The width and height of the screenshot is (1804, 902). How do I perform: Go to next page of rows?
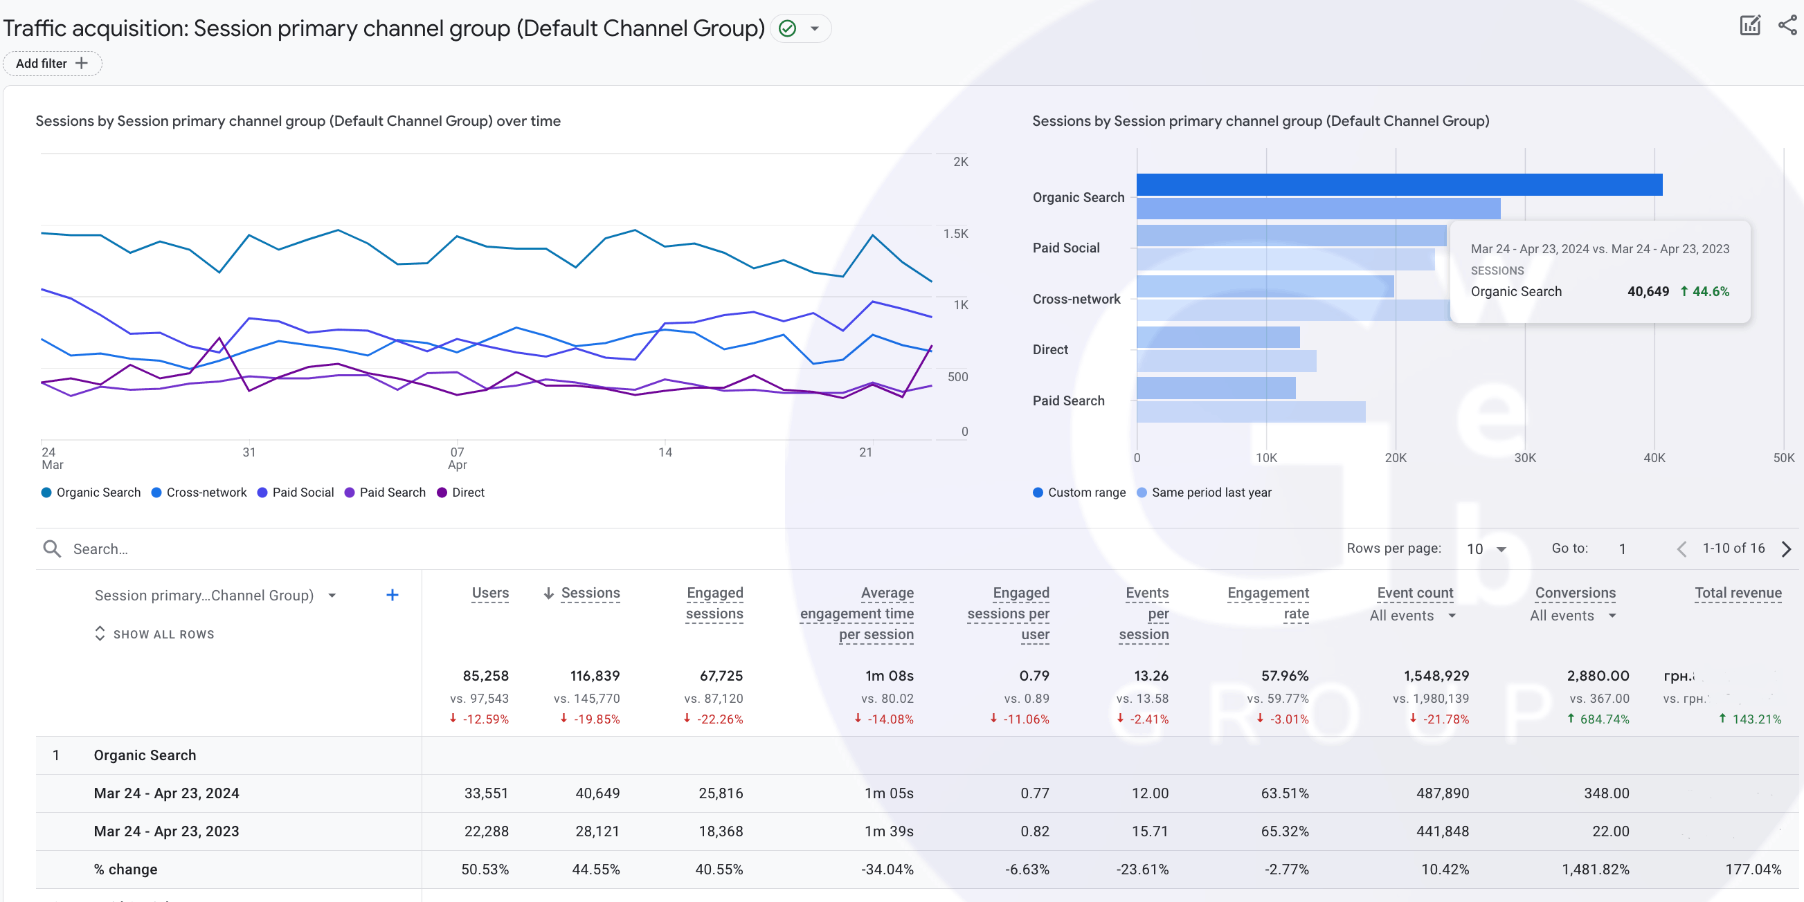coord(1786,549)
